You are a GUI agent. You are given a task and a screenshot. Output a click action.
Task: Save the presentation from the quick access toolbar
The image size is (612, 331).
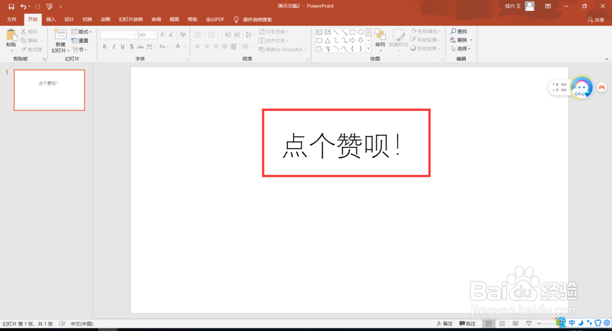pos(11,7)
